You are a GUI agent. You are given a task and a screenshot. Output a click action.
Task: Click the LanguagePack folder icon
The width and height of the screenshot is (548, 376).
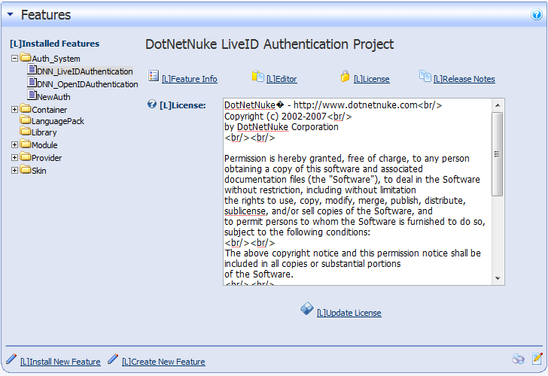point(25,120)
